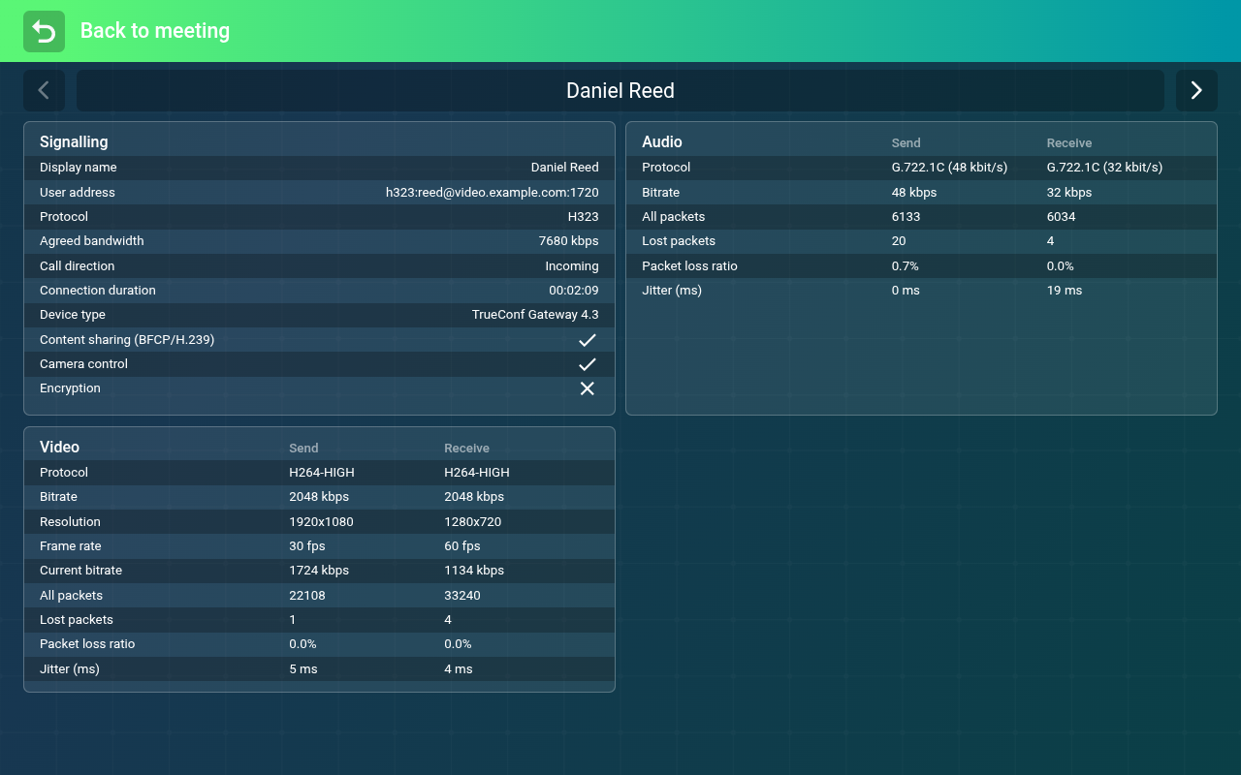This screenshot has height=775, width=1241.
Task: Click video send current bitrate 1724 kbps
Action: point(319,571)
